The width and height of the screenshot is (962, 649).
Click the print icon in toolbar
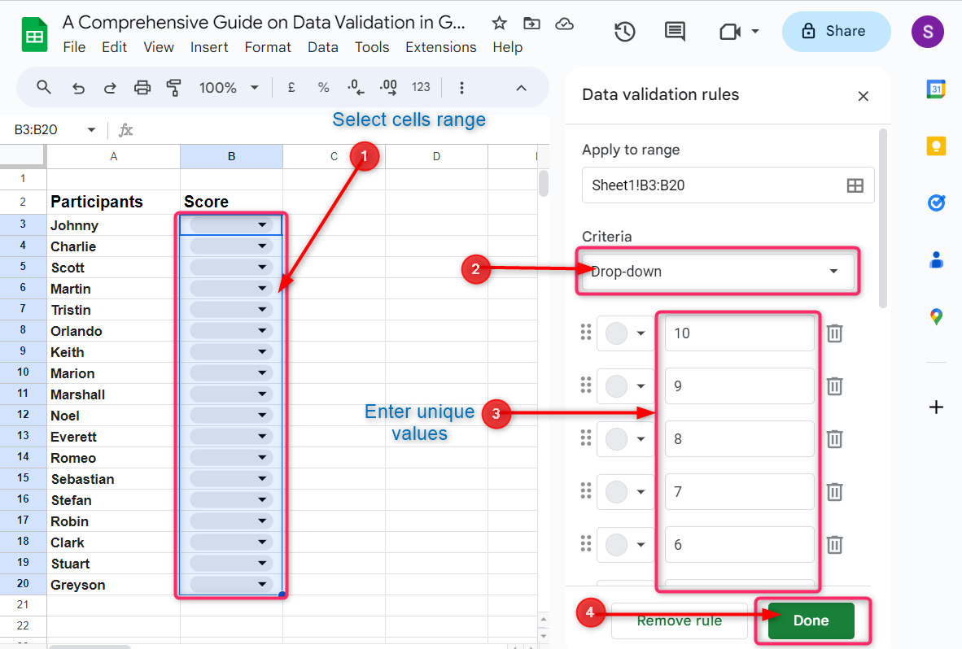142,88
